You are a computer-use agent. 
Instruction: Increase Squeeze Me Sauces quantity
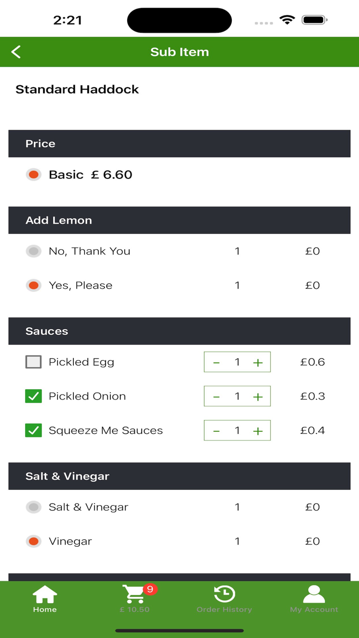point(258,431)
